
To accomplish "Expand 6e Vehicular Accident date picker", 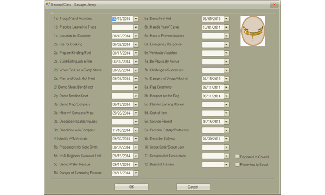I will [x=226, y=53].
